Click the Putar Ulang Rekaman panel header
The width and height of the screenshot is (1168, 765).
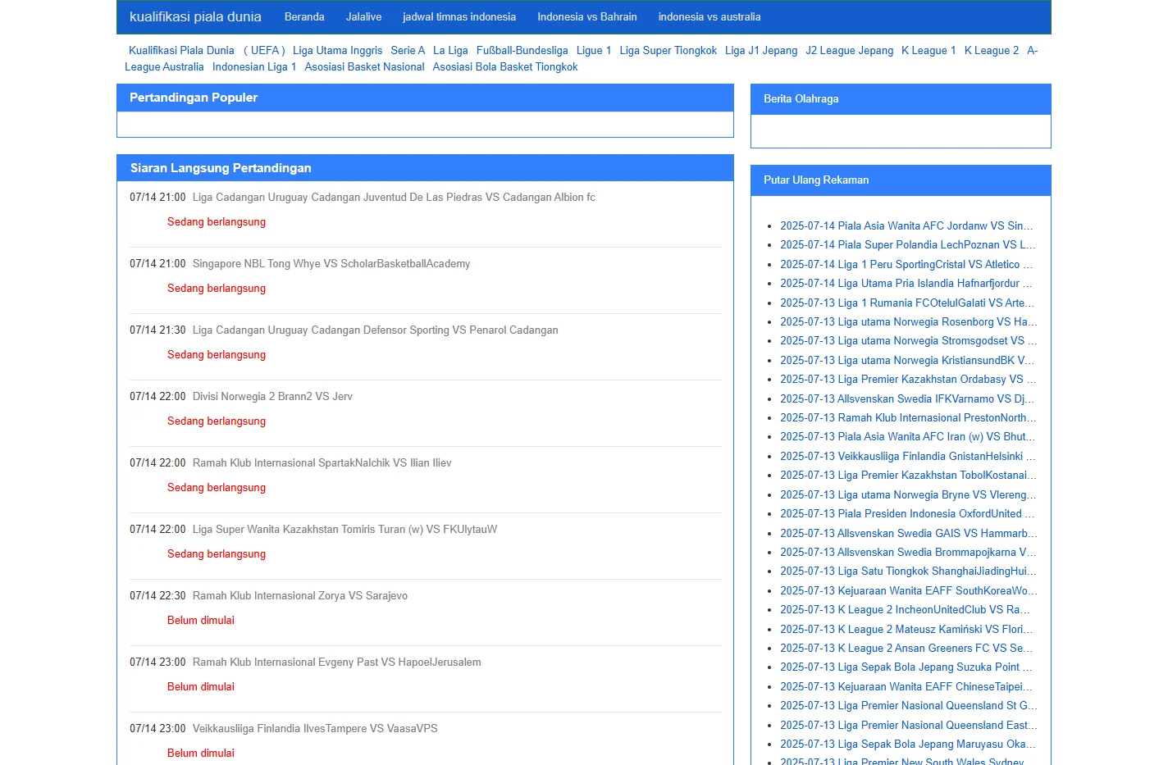tap(901, 180)
